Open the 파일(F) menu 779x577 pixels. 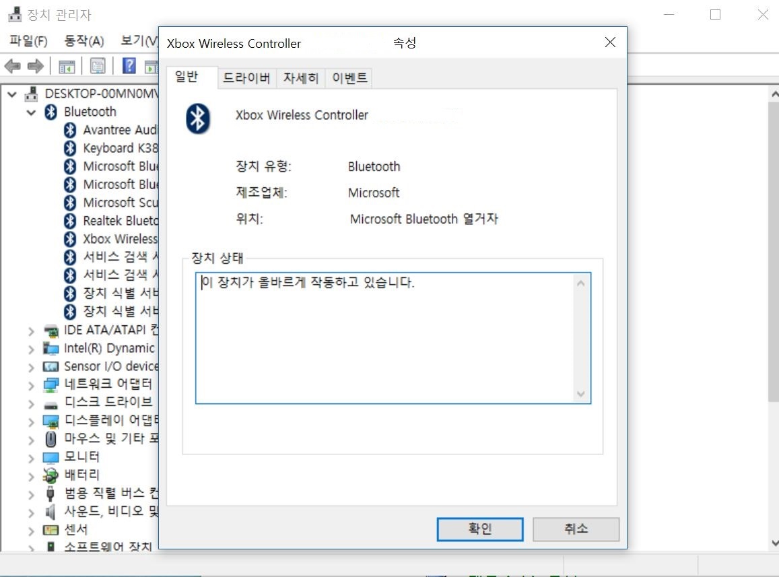tap(28, 41)
